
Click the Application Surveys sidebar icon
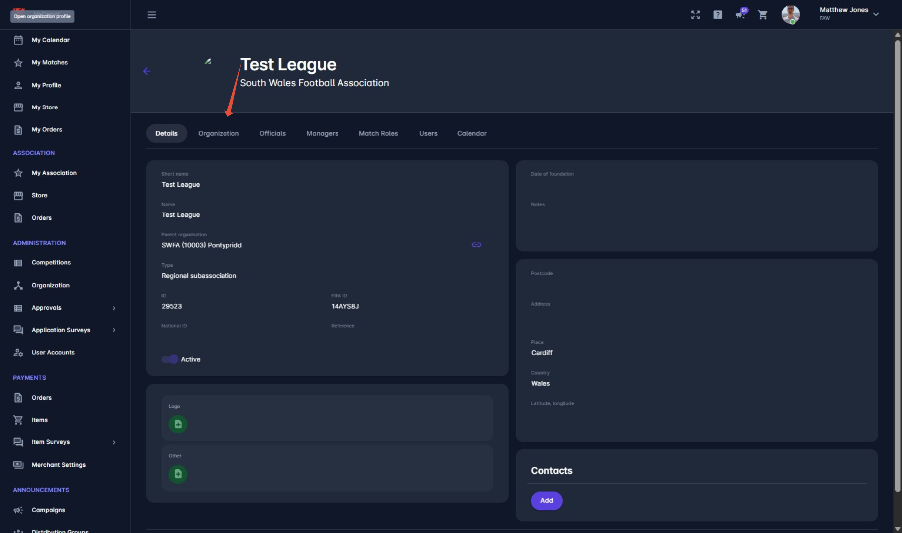pos(18,330)
